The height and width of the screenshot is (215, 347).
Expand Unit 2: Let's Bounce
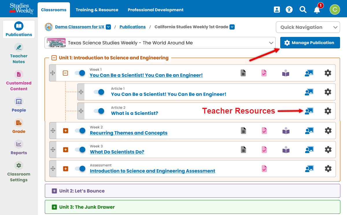click(54, 191)
